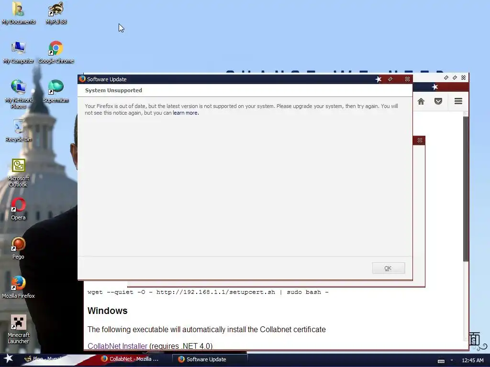Click the 'Windows' heading on the page
The height and width of the screenshot is (367, 490).
pos(108,311)
